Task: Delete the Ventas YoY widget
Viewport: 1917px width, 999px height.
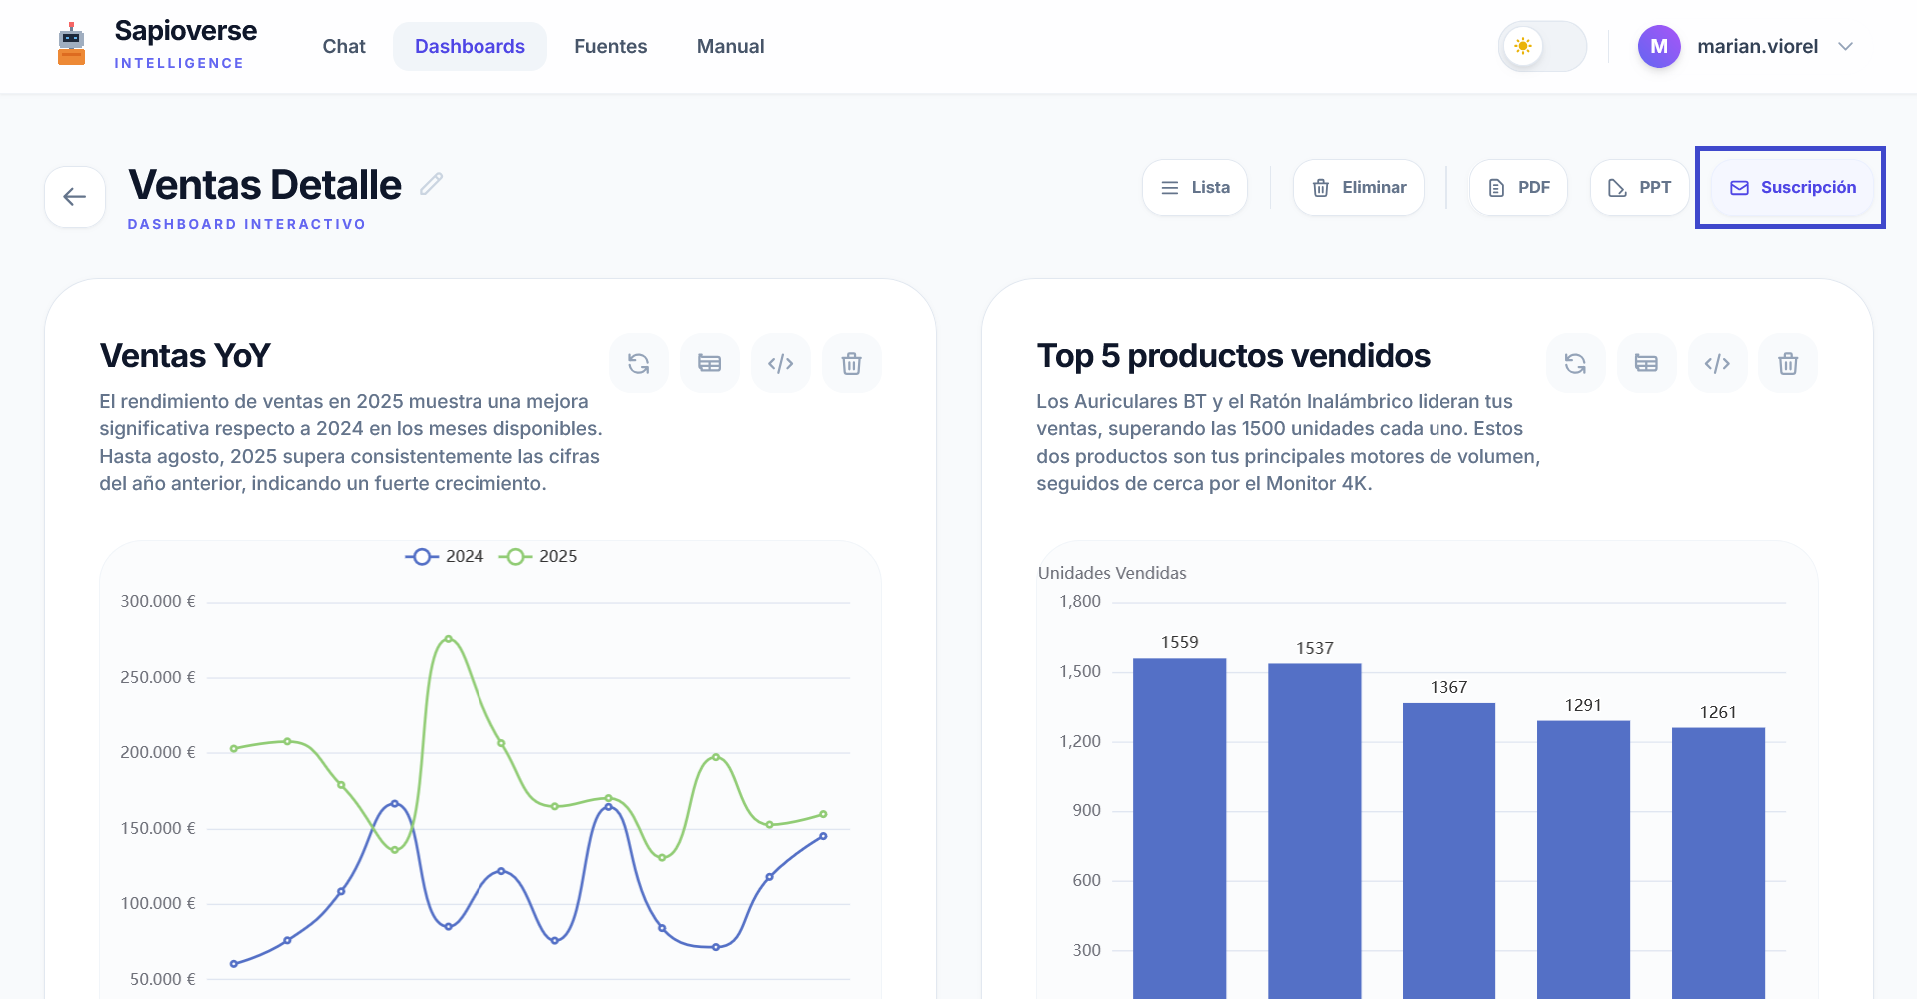Action: (x=852, y=363)
